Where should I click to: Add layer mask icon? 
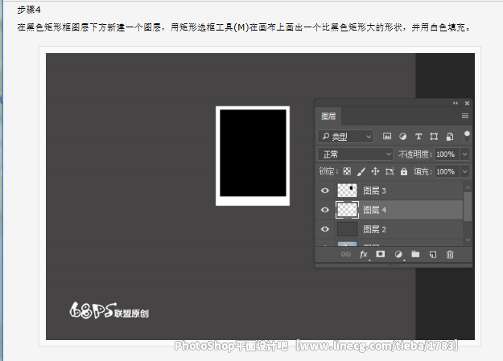(x=381, y=254)
